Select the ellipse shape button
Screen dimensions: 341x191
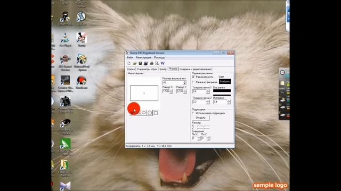tap(144, 113)
